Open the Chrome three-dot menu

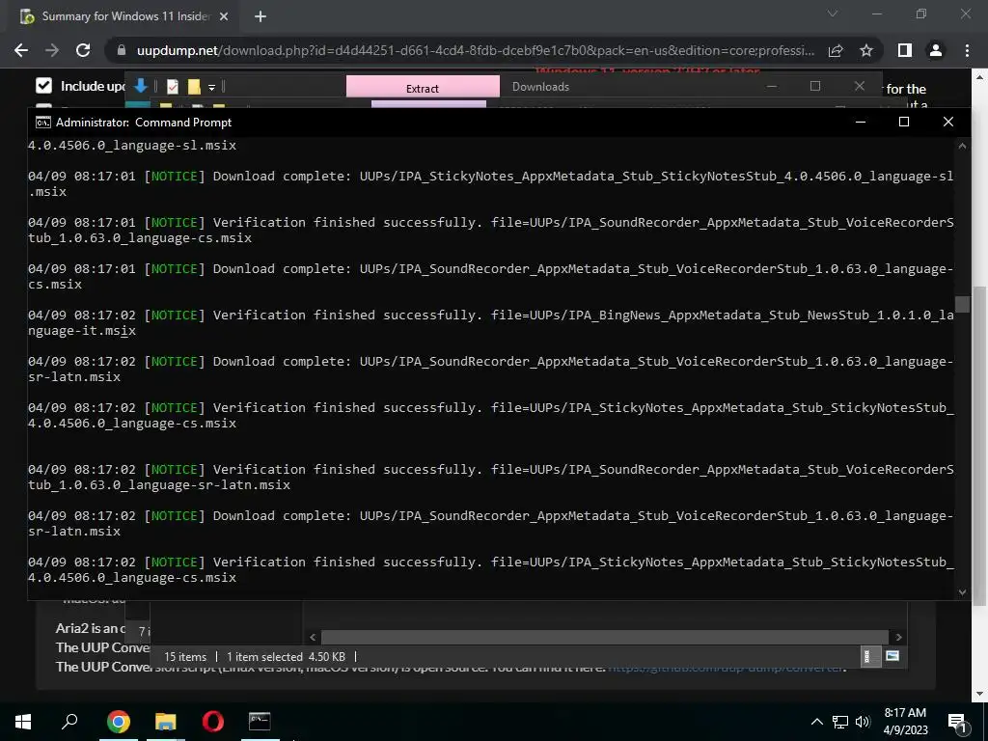click(967, 50)
